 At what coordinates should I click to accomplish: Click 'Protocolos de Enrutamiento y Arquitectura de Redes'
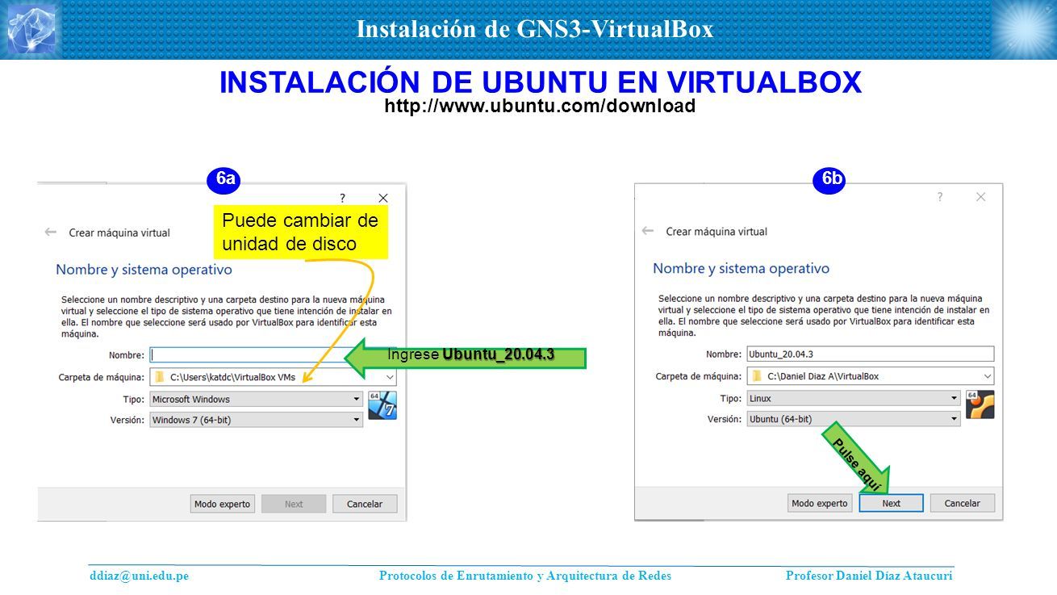(x=525, y=576)
